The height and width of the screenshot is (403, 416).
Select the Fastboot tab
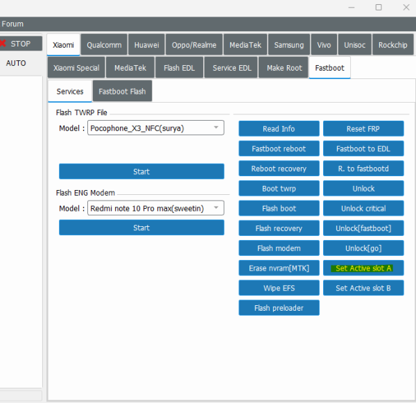[330, 68]
